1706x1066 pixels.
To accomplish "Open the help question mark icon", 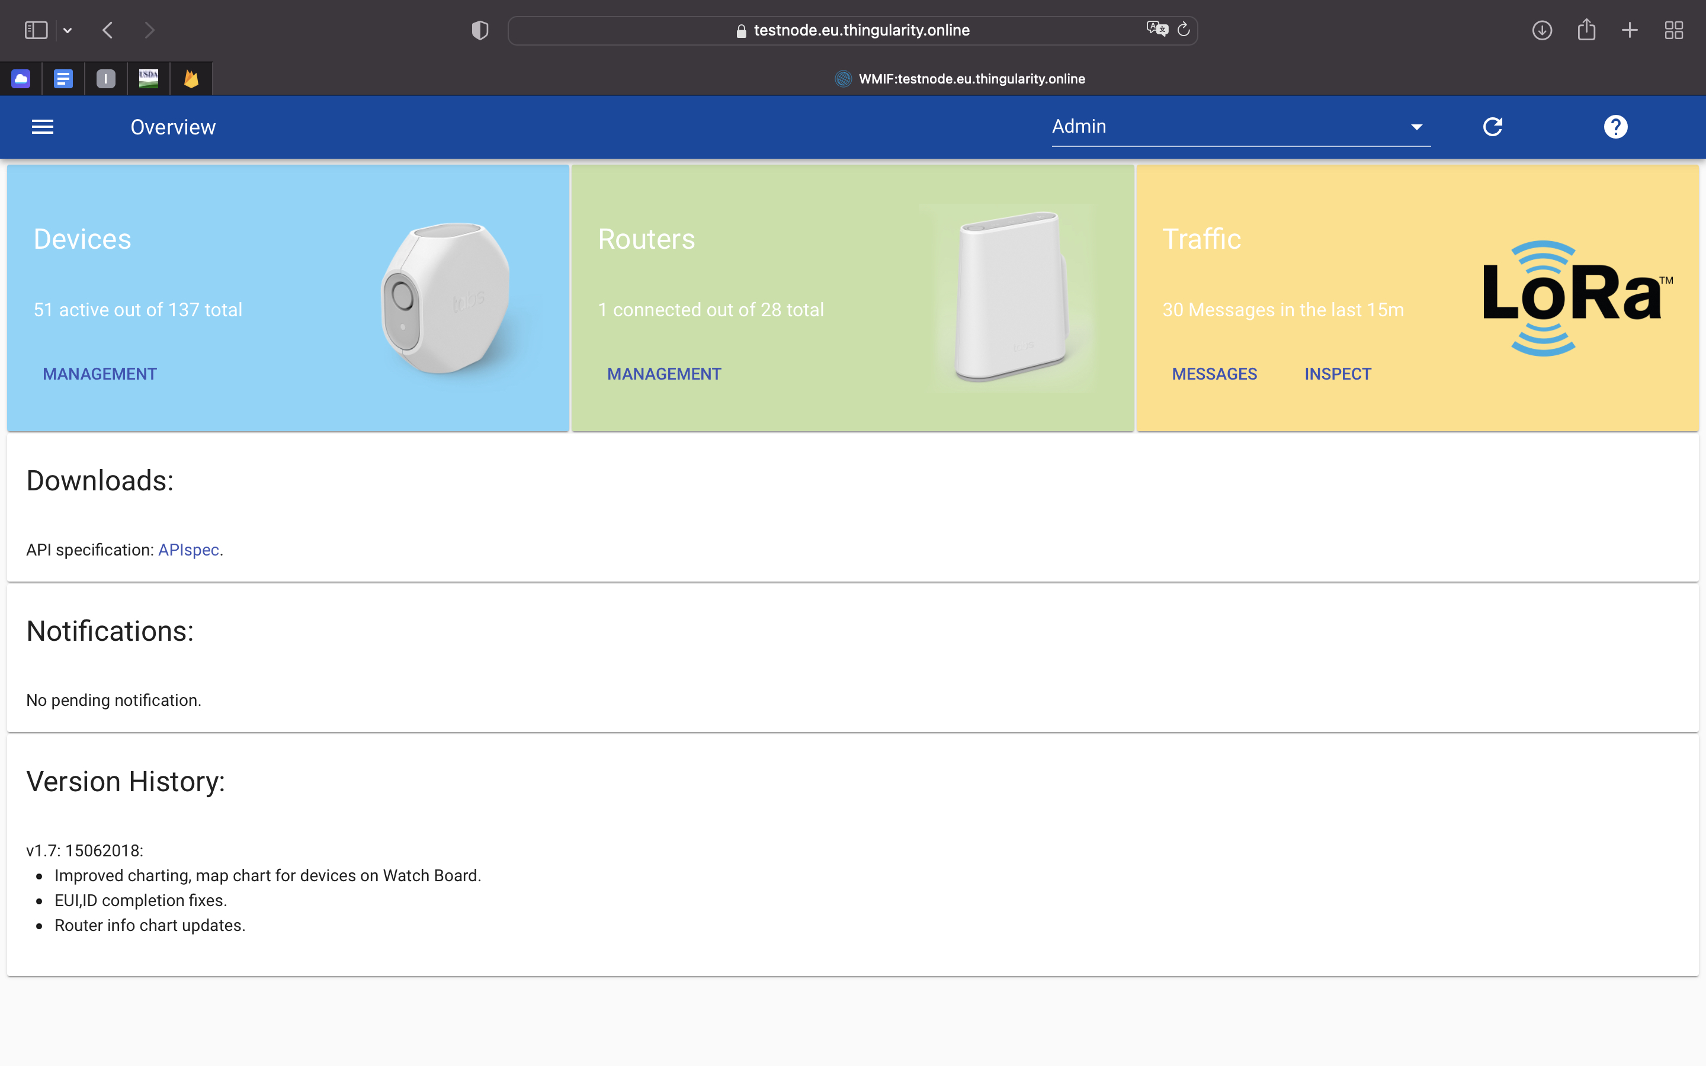I will (x=1615, y=127).
